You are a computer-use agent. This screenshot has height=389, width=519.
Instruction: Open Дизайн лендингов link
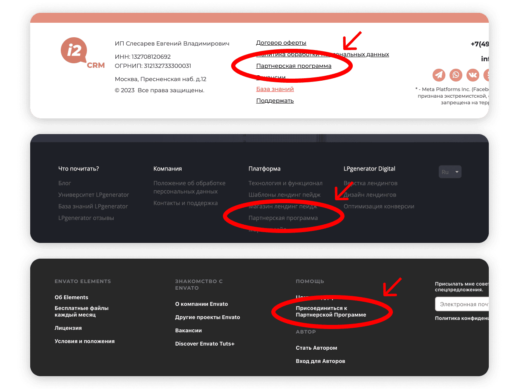[x=370, y=194]
